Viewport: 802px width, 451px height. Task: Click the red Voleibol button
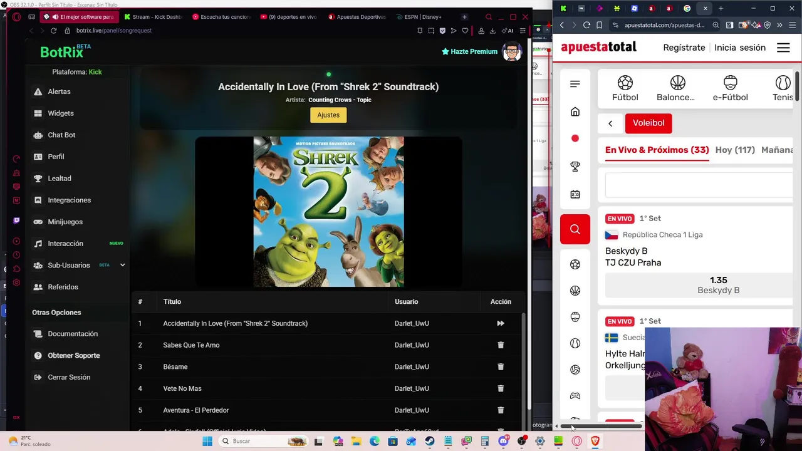(648, 123)
